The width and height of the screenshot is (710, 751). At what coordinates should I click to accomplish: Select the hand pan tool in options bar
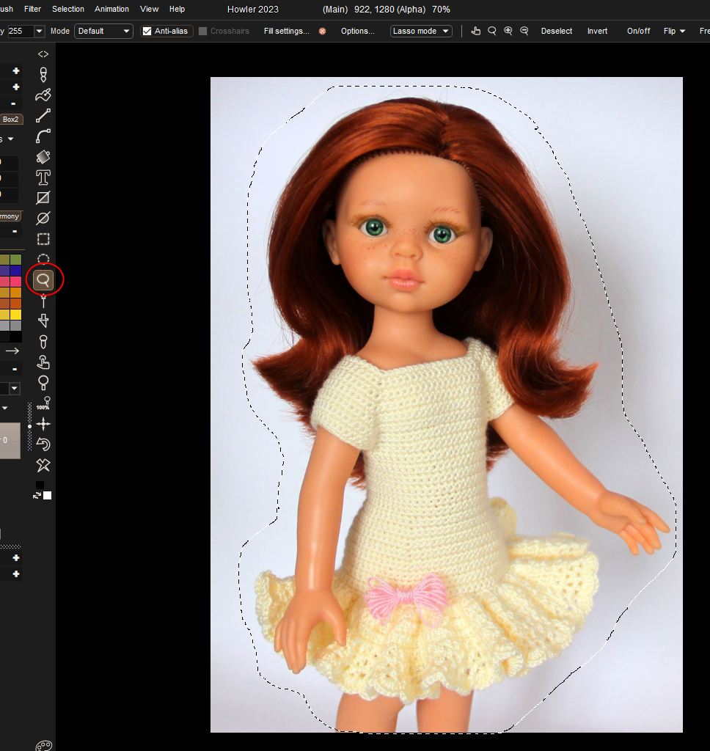click(476, 31)
